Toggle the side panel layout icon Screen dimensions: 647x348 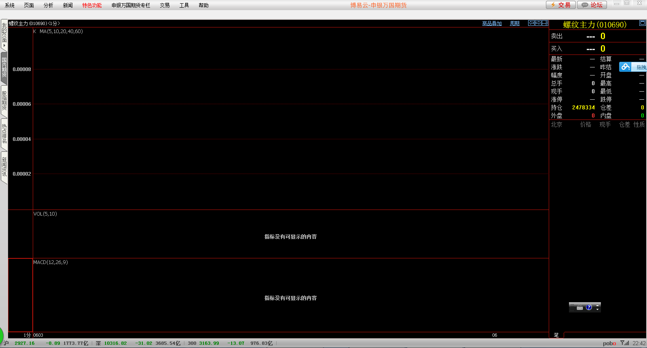[545, 23]
